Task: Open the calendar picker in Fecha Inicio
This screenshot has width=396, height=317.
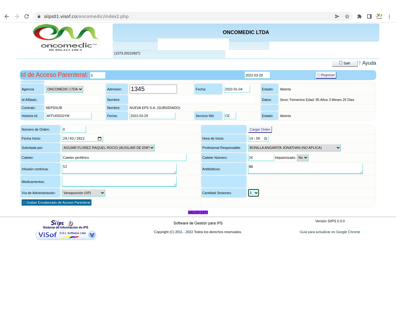Action: click(100, 139)
